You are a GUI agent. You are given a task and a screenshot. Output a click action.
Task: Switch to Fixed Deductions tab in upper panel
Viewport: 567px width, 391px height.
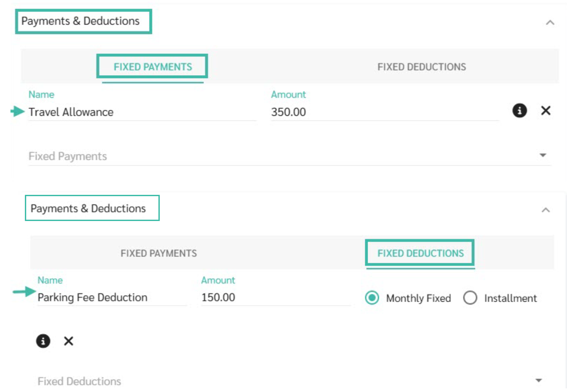422,67
